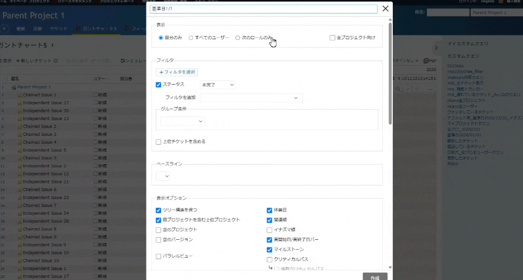Select the すべてのユーザー radio button
The image size is (523, 280).
[x=191, y=38]
